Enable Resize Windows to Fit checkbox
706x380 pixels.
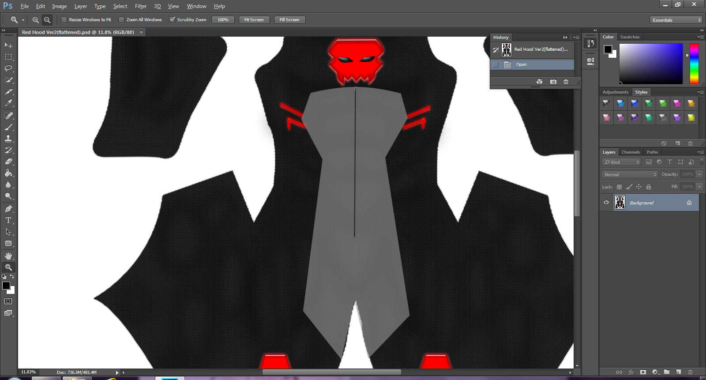(64, 20)
